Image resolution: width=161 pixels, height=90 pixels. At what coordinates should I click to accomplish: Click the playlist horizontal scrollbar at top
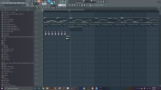click(64, 10)
